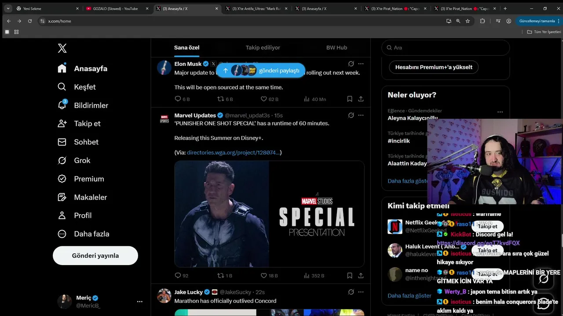Open browser zoom magnifier icon
The image size is (563, 316).
[458, 21]
